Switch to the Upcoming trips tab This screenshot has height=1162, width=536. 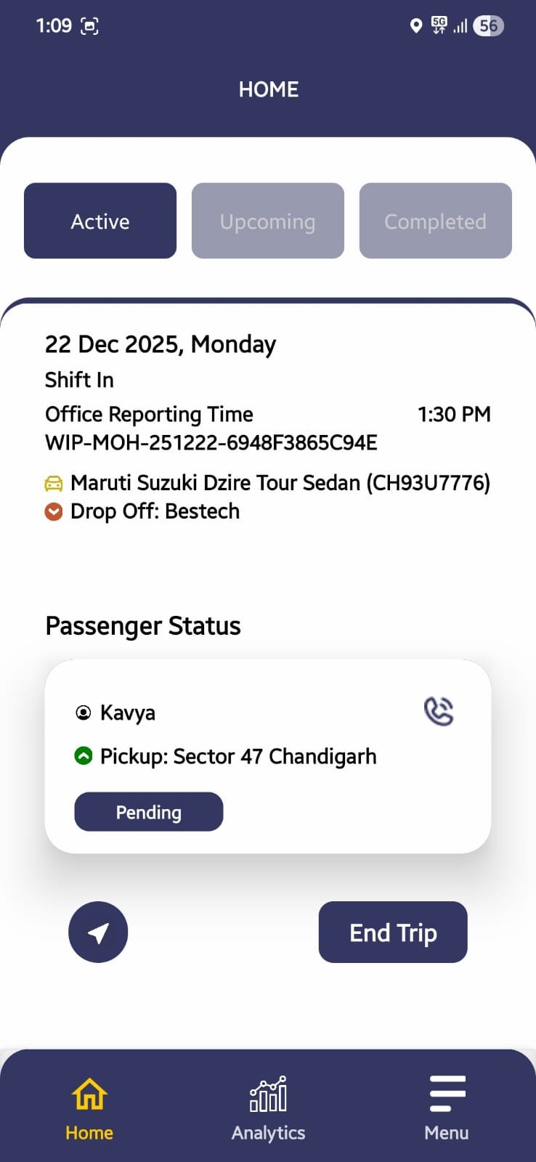[268, 221]
